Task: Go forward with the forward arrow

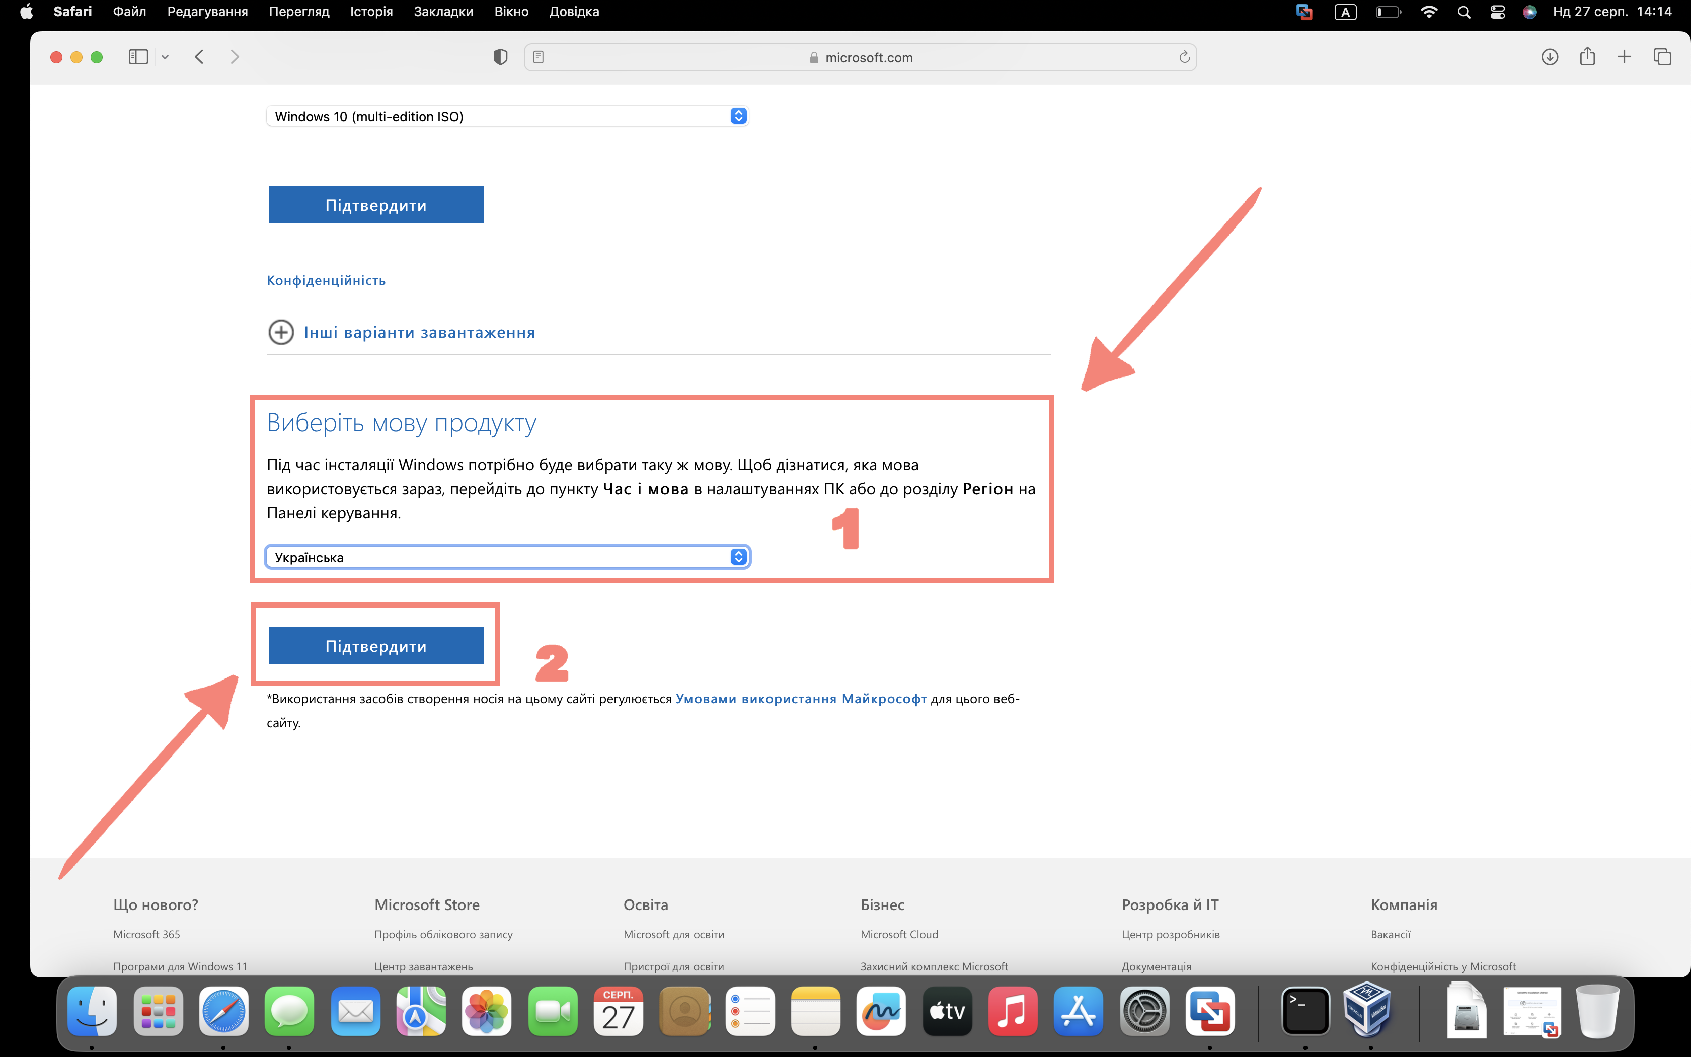Action: click(235, 57)
